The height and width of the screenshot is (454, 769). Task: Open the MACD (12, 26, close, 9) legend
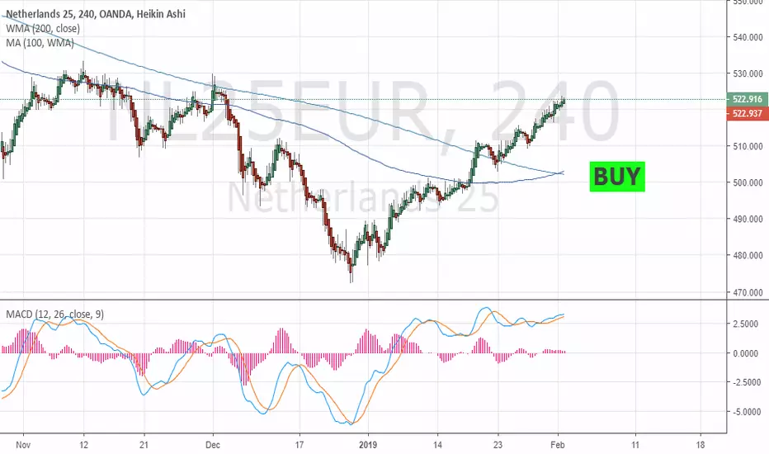tap(55, 314)
